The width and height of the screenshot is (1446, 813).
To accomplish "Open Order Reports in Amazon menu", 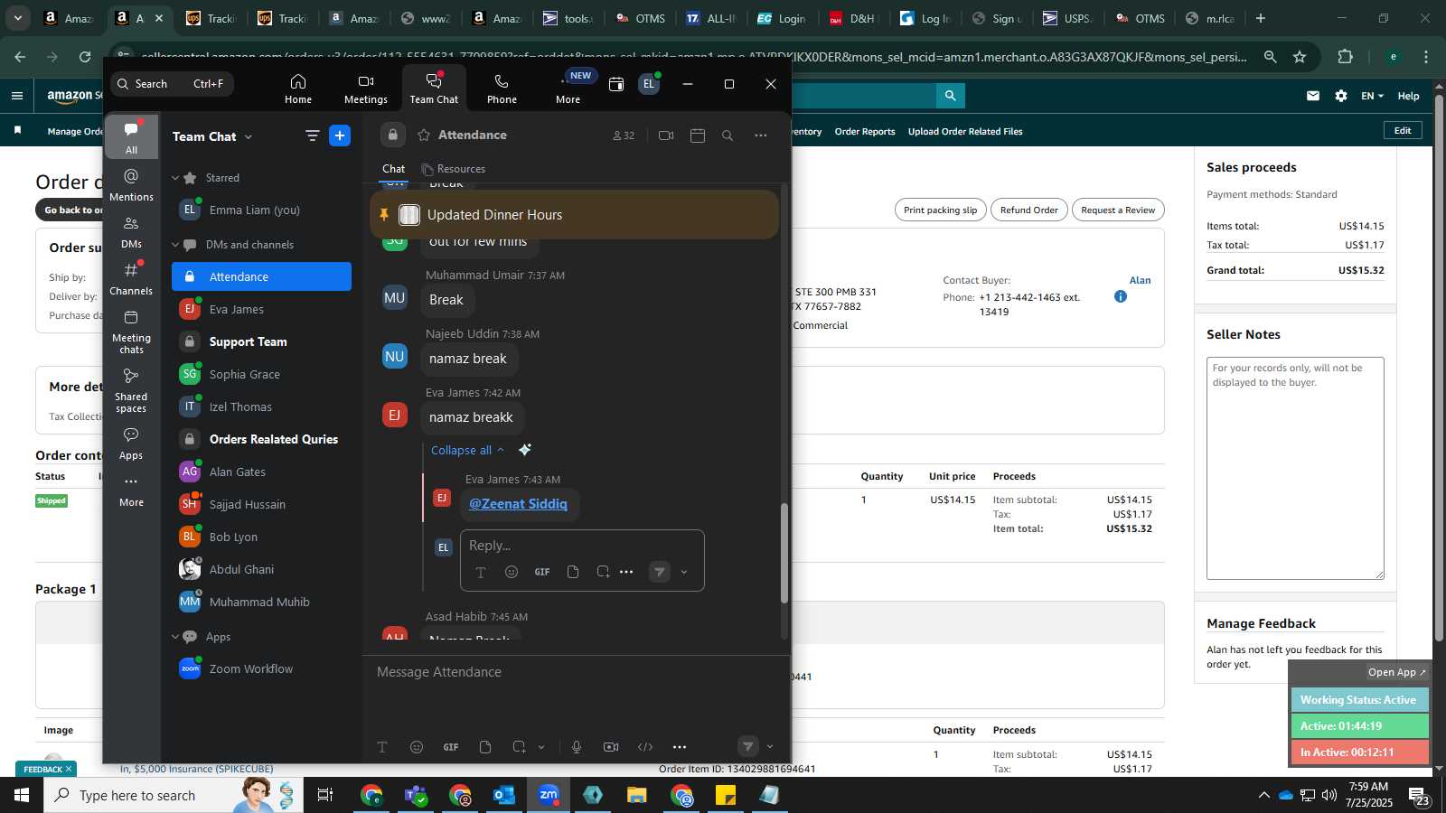I will coord(865,132).
